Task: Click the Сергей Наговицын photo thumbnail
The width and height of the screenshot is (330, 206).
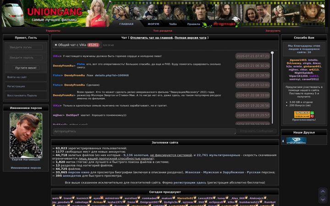Action: pyautogui.click(x=26, y=135)
